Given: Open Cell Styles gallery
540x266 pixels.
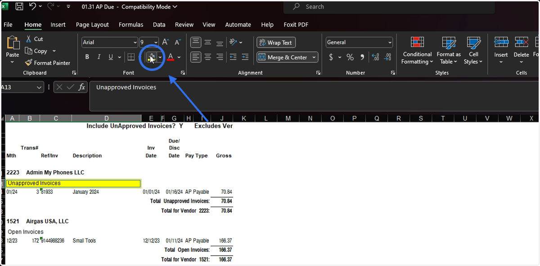Looking at the screenshot, I should point(473,51).
